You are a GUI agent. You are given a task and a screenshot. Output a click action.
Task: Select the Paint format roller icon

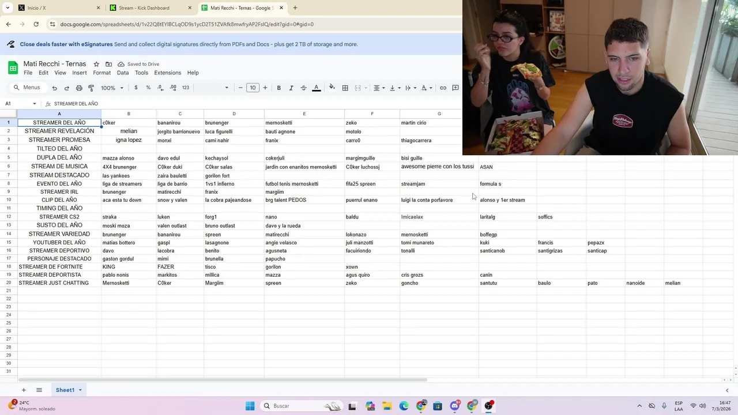click(x=91, y=88)
